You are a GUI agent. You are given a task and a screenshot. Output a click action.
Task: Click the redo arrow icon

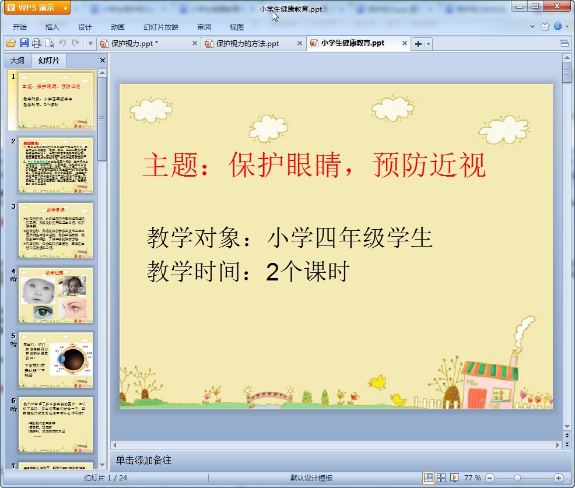pyautogui.click(x=75, y=43)
